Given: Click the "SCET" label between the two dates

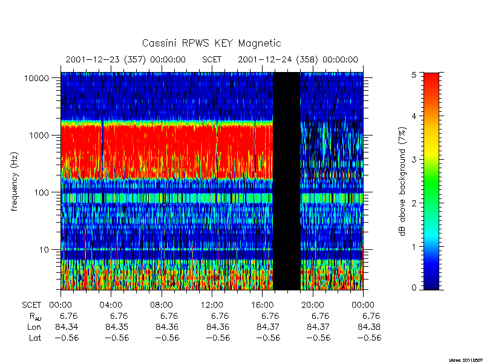Looking at the screenshot, I should coord(212,59).
